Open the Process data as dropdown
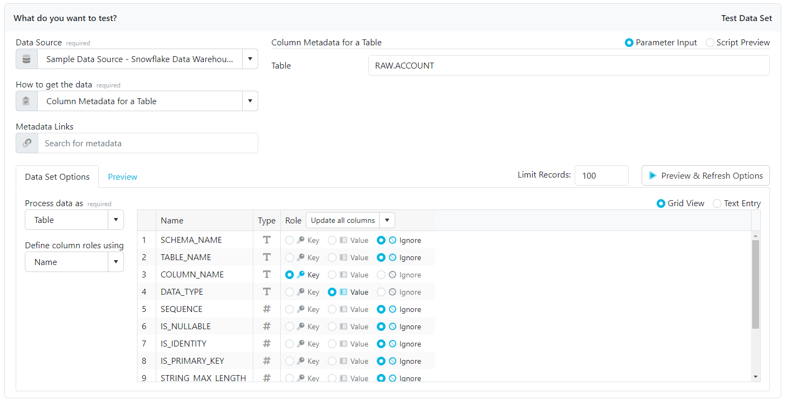This screenshot has height=401, width=785. (x=116, y=220)
